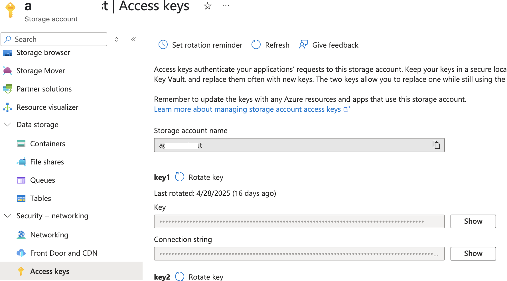The height and width of the screenshot is (281, 507).
Task: Click the key1 rotate arrows icon
Action: pyautogui.click(x=180, y=177)
